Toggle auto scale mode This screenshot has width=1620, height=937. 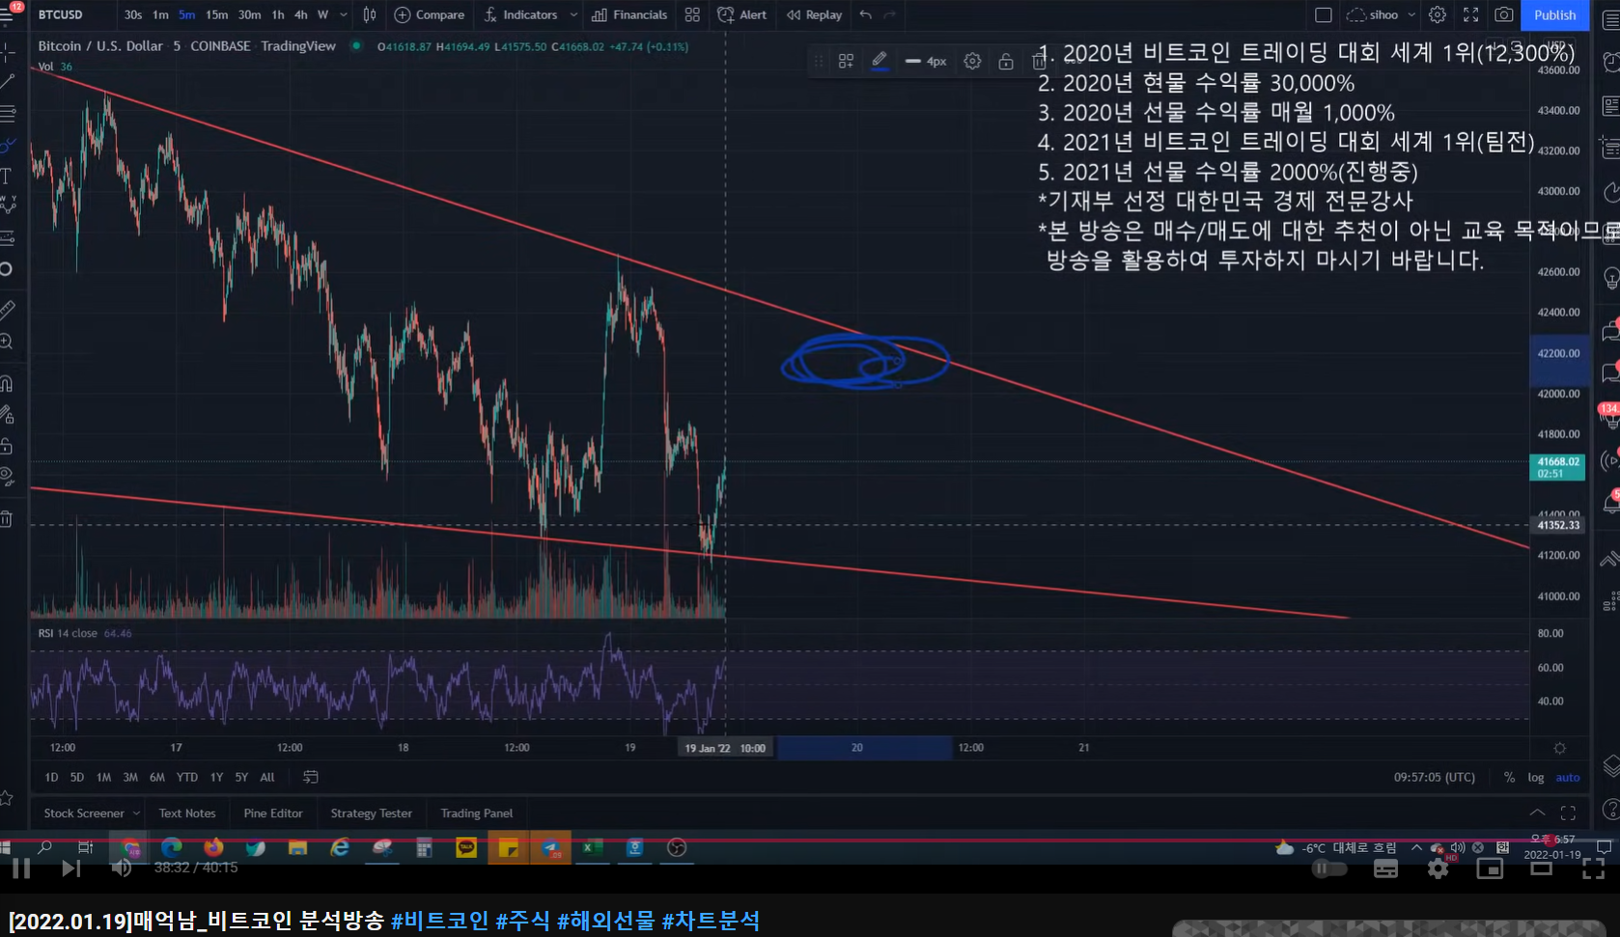click(1568, 777)
